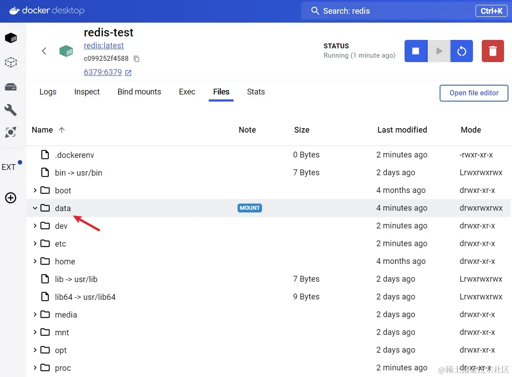The width and height of the screenshot is (512, 377).
Task: Sort by Last modified column header
Action: [402, 130]
